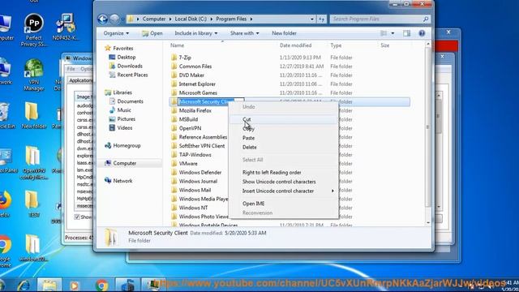Viewport: 519px width, 292px height.
Task: Select Right to left Reading order
Action: click(x=283, y=173)
